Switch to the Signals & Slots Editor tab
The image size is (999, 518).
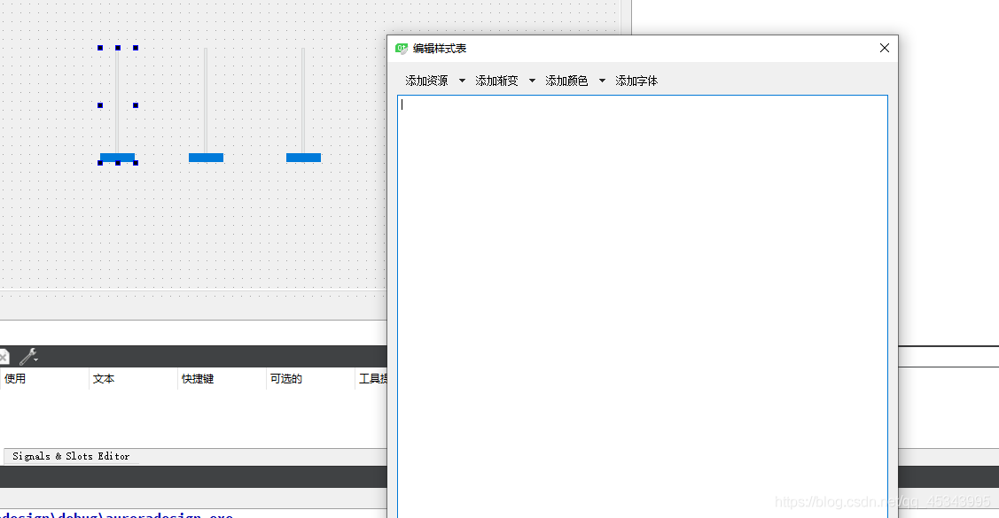[x=69, y=456]
